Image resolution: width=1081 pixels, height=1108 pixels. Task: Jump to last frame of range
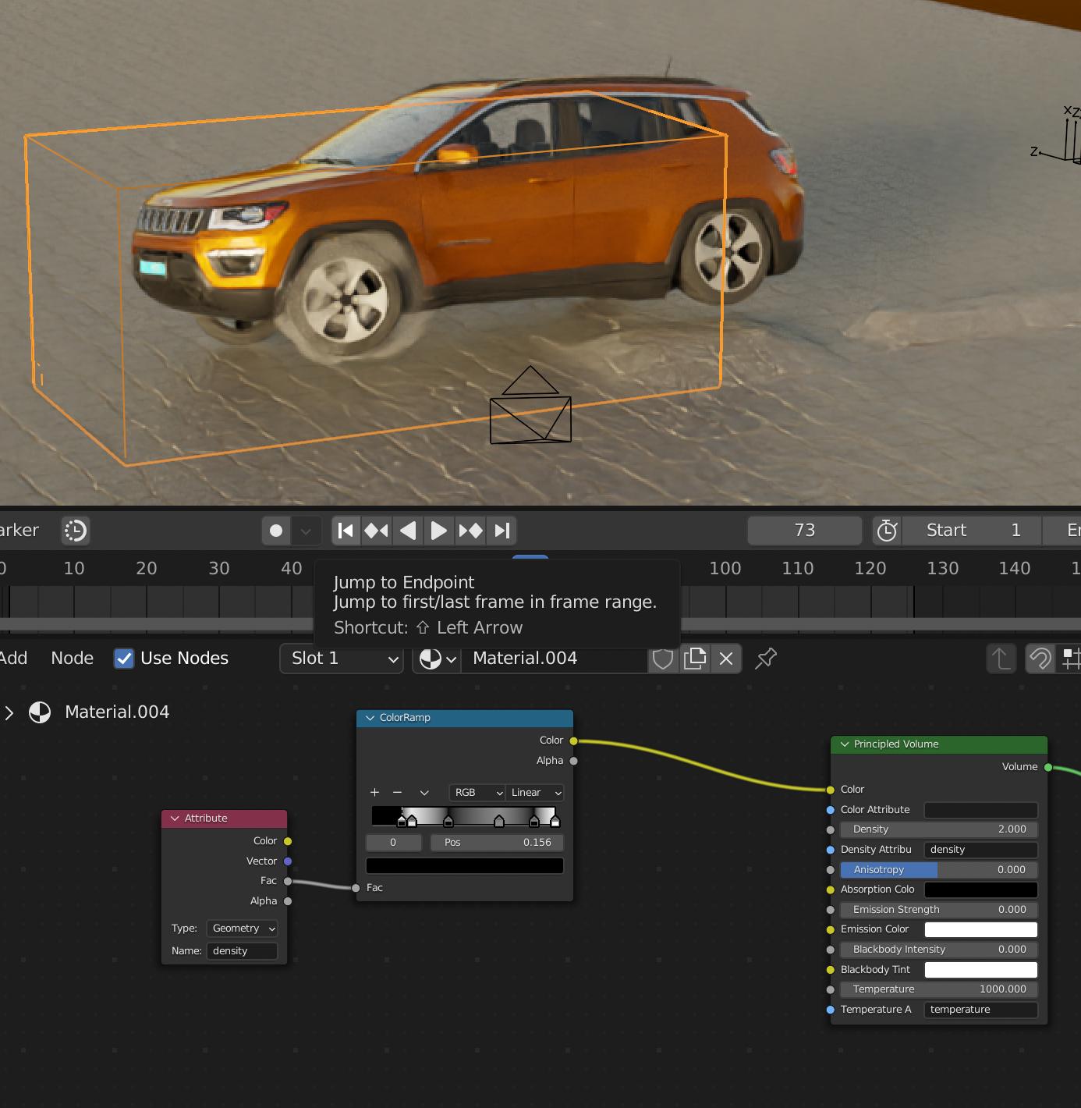click(x=502, y=531)
